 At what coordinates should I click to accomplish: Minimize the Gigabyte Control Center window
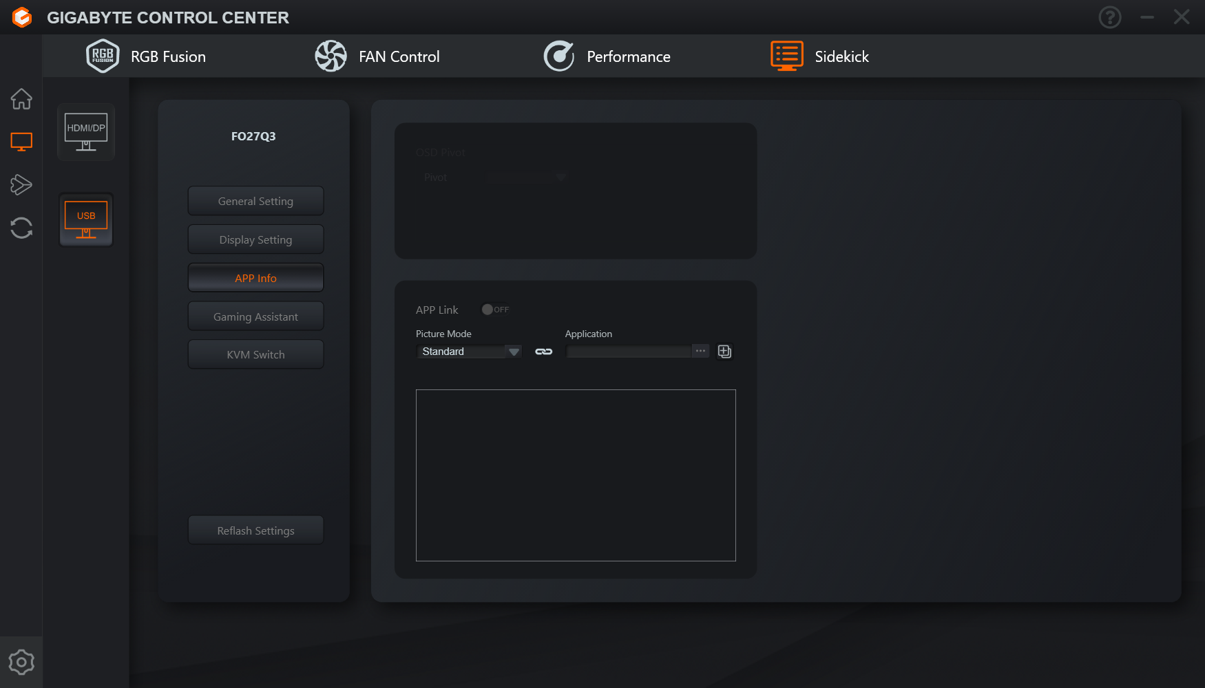coord(1147,17)
